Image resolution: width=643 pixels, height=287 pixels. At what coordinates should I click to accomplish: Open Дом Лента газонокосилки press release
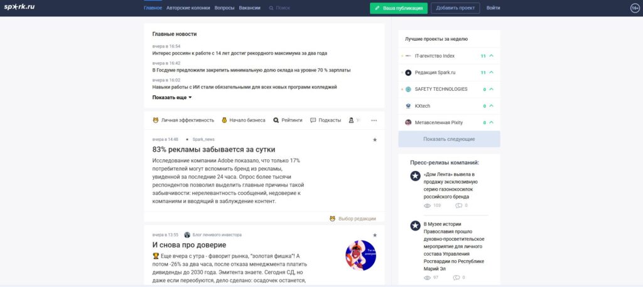451,185
